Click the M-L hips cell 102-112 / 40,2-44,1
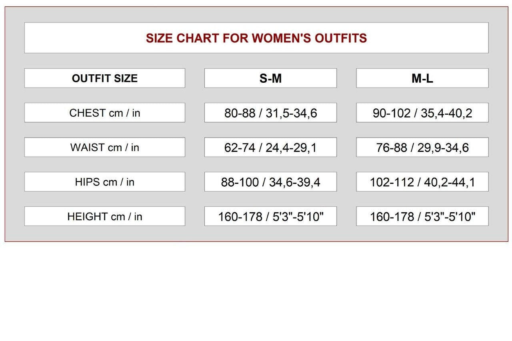The image size is (512, 341). (422, 182)
